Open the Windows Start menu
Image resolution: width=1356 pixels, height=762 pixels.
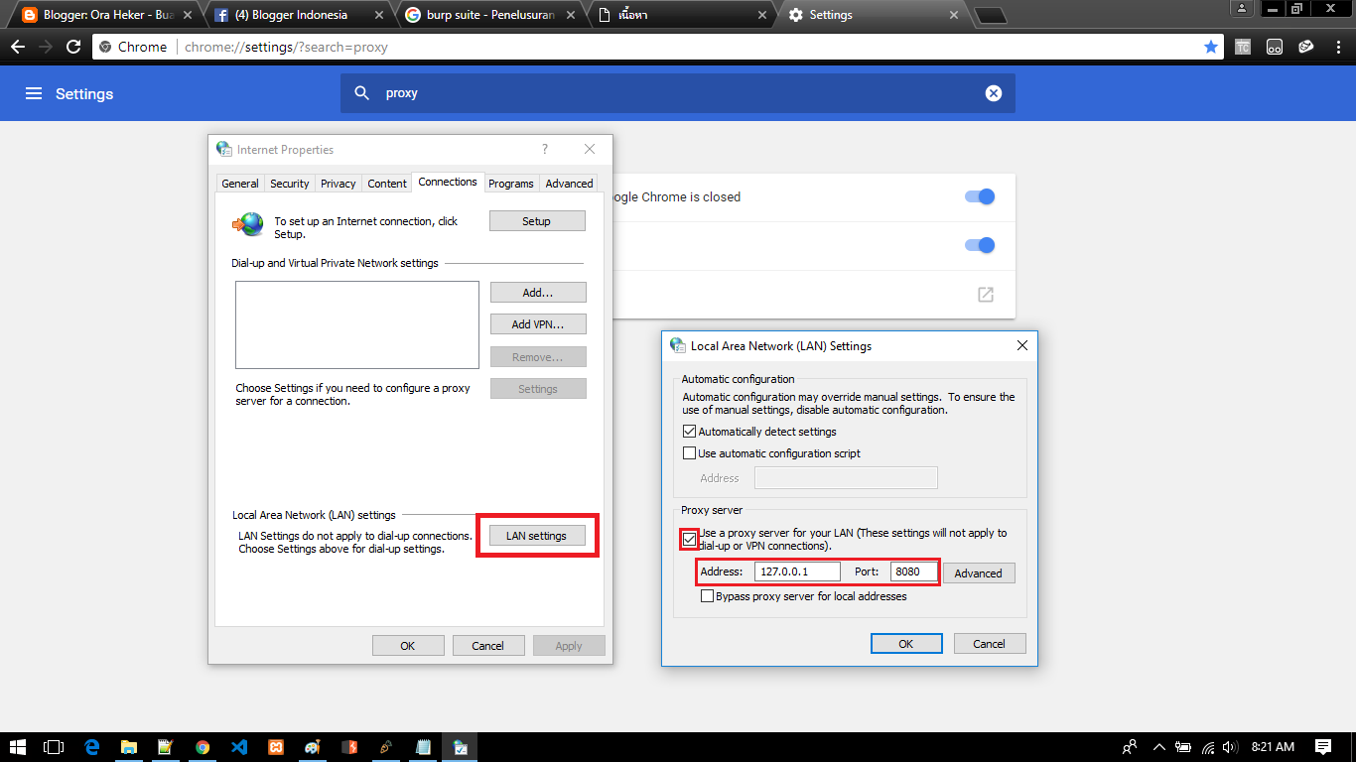coord(17,747)
